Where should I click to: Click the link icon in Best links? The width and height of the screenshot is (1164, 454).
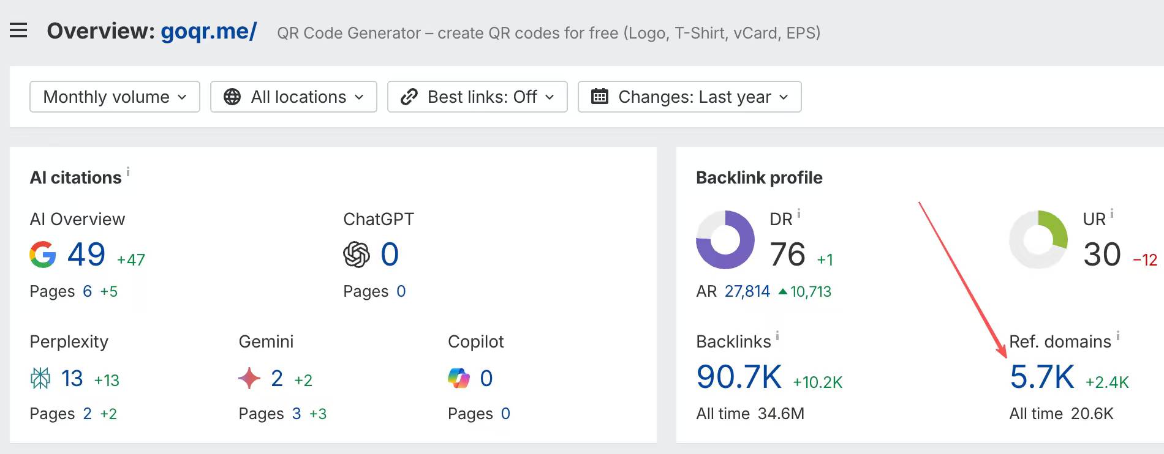pyautogui.click(x=409, y=97)
